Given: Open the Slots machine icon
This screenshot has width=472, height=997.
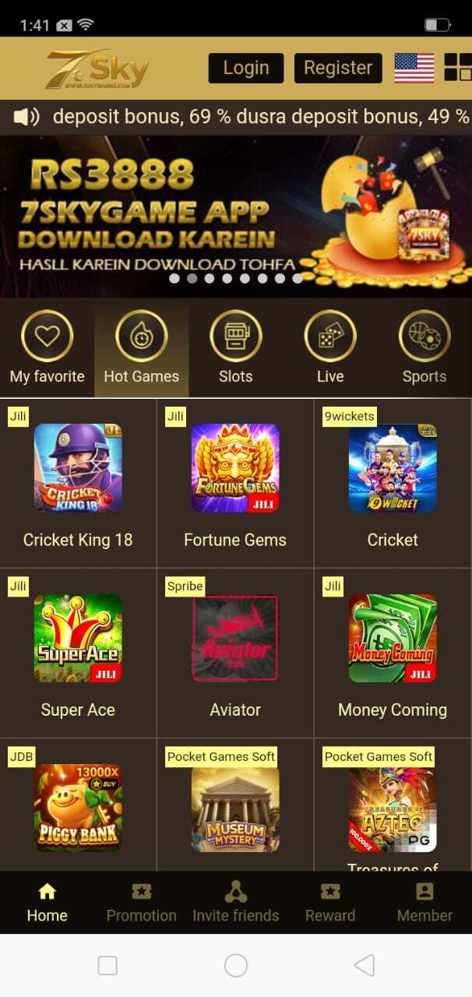Looking at the screenshot, I should tap(235, 336).
